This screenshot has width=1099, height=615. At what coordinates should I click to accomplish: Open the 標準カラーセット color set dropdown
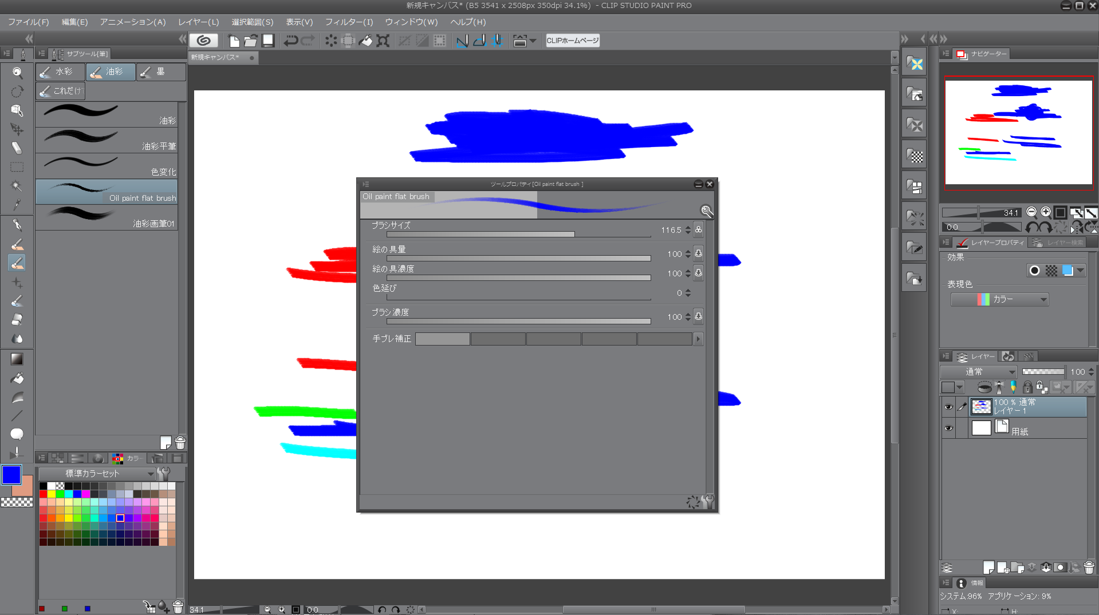96,474
